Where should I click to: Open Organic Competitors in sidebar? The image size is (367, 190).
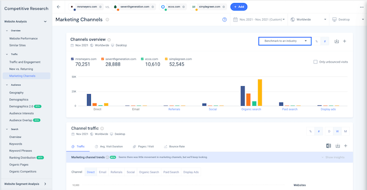click(23, 172)
